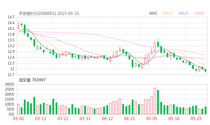
Task: Click the MA5 legend label
Action: pyautogui.click(x=153, y=13)
